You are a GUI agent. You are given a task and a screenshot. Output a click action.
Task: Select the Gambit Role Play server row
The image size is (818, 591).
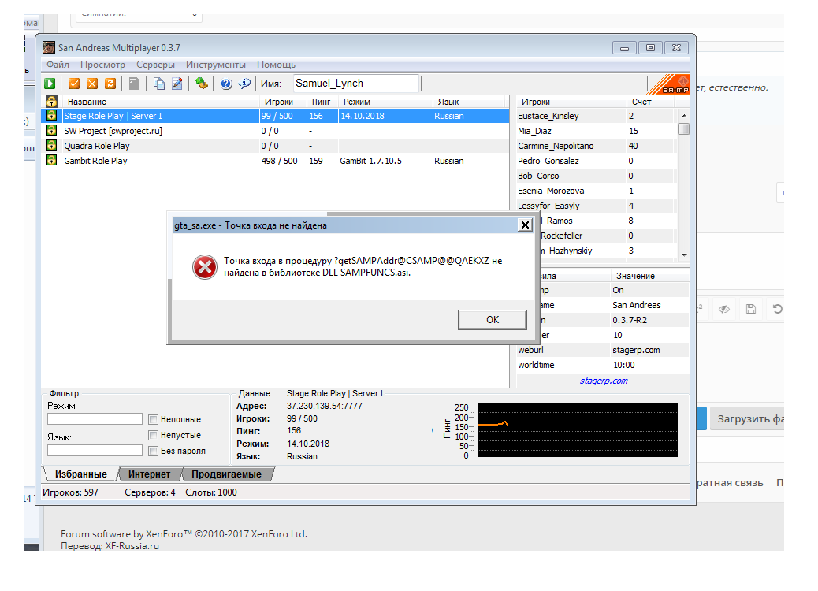pyautogui.click(x=275, y=161)
